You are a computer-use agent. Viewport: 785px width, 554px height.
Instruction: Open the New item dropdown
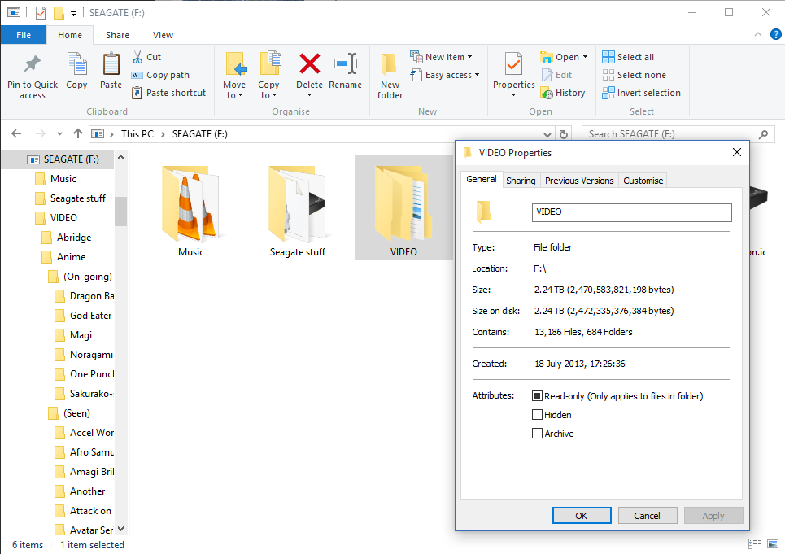[441, 57]
